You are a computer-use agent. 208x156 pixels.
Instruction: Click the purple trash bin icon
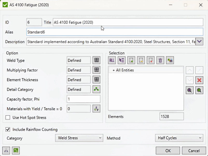click(x=160, y=60)
